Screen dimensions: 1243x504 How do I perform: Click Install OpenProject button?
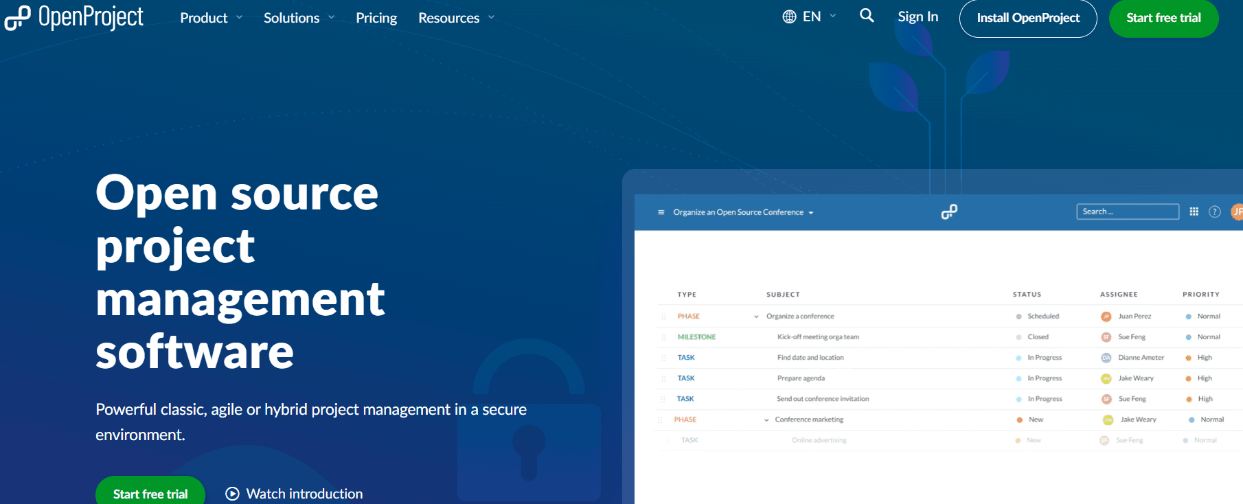tap(1028, 19)
